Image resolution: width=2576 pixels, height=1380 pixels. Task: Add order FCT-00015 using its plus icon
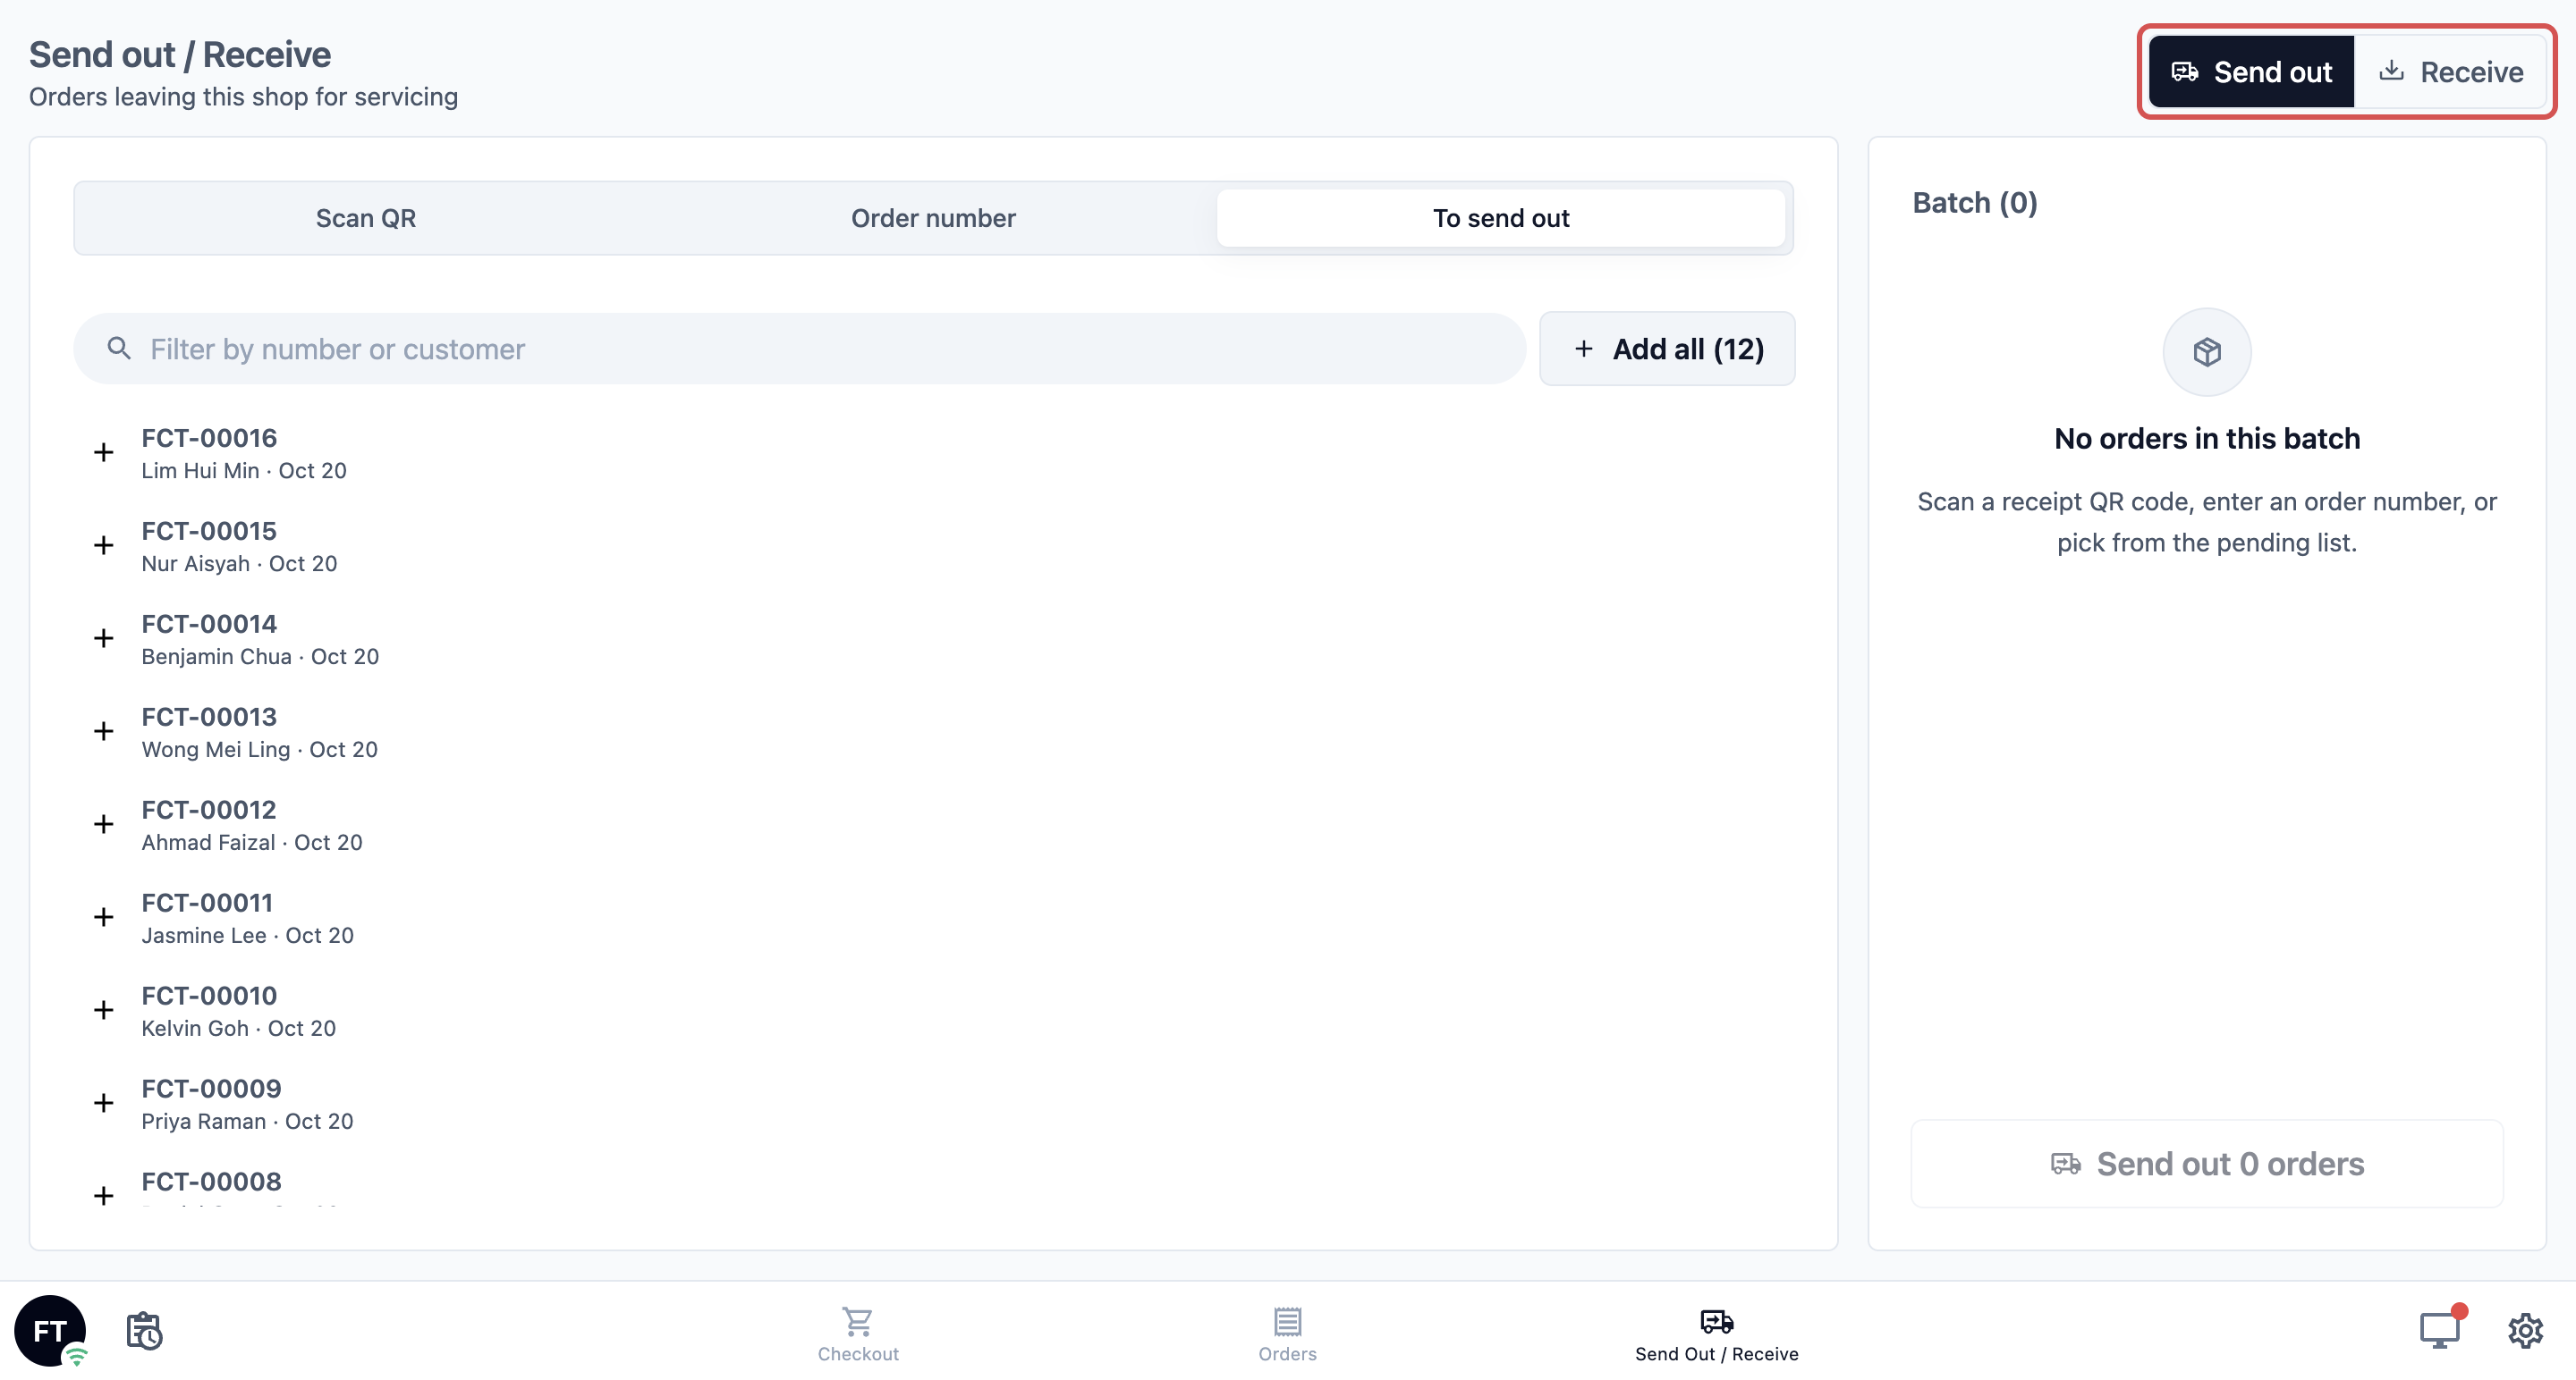click(x=103, y=545)
